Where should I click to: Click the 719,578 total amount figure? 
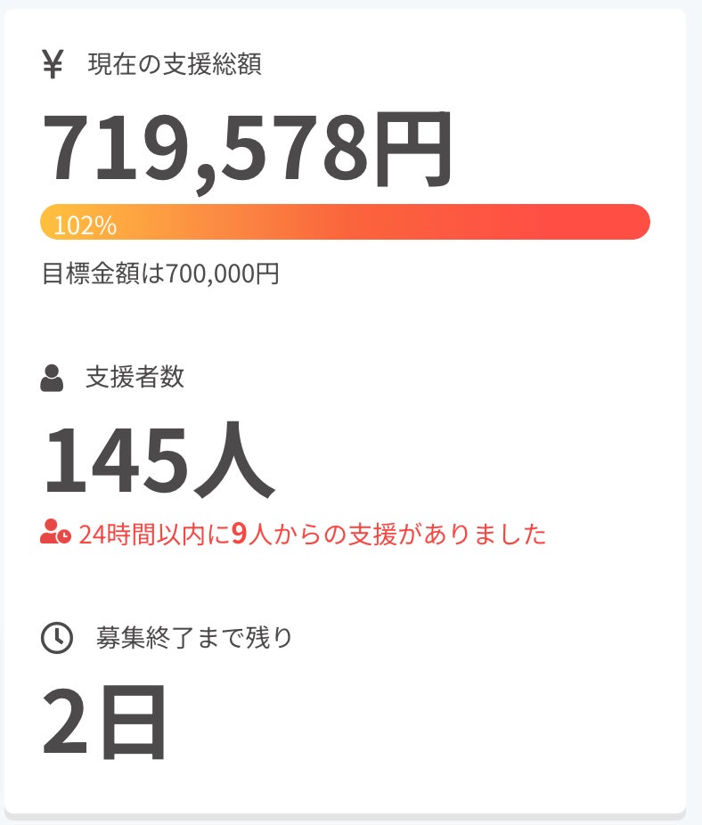point(205,148)
